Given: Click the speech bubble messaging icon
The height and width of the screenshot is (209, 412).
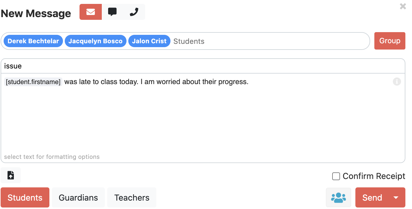Looking at the screenshot, I should click(113, 12).
